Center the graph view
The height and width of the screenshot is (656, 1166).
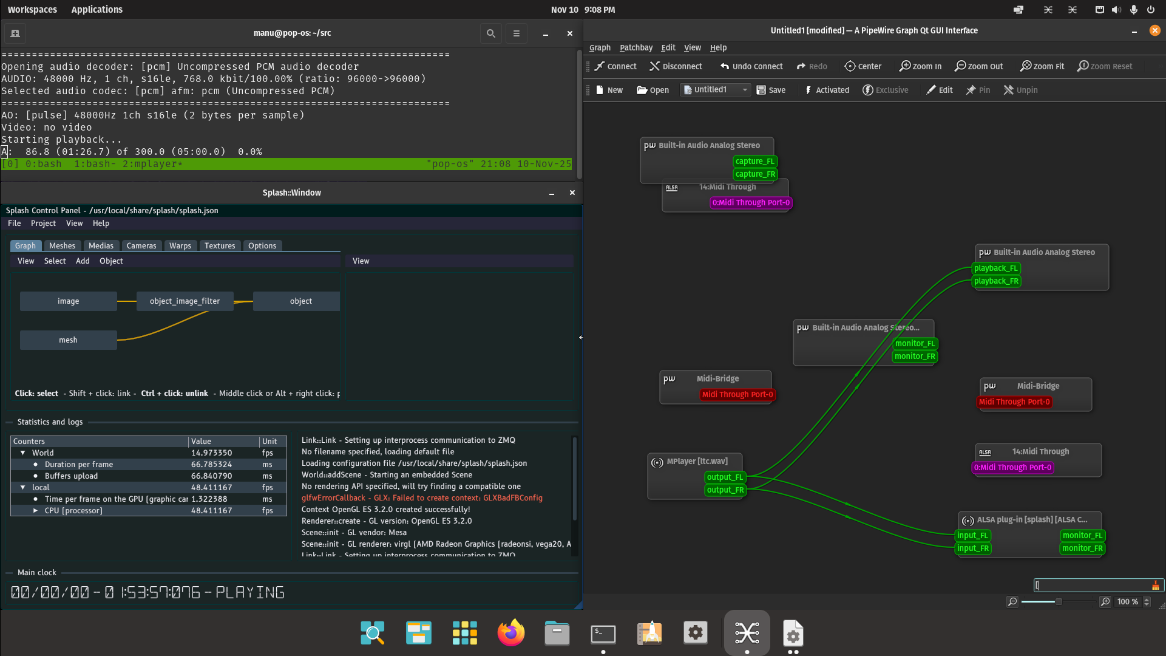point(863,66)
